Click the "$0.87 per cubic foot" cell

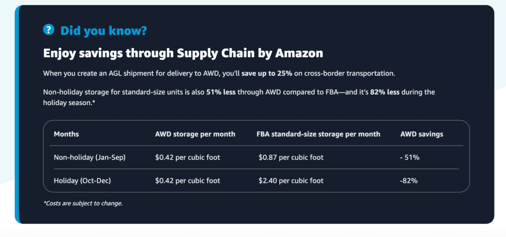(x=291, y=158)
